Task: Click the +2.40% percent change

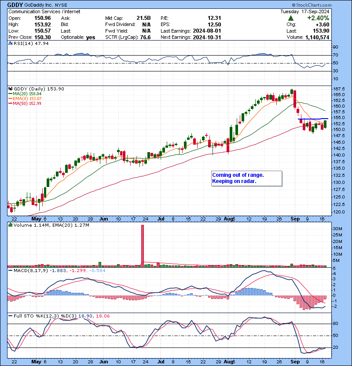Action: (x=318, y=18)
